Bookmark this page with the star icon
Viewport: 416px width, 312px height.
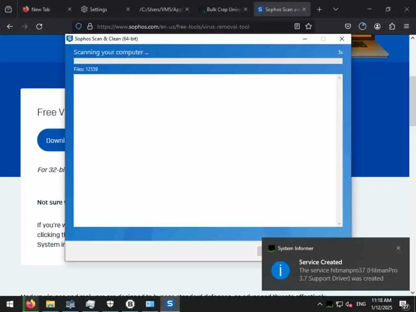click(x=308, y=26)
